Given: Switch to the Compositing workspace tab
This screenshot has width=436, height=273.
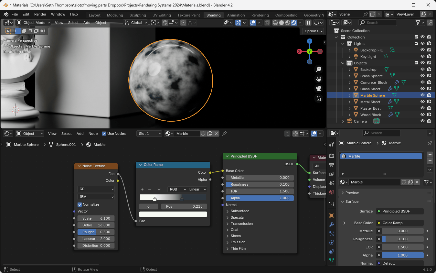Looking at the screenshot, I should [x=286, y=15].
